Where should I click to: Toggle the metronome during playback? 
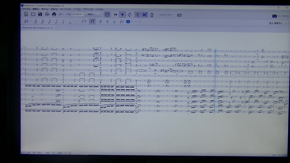pos(152,15)
